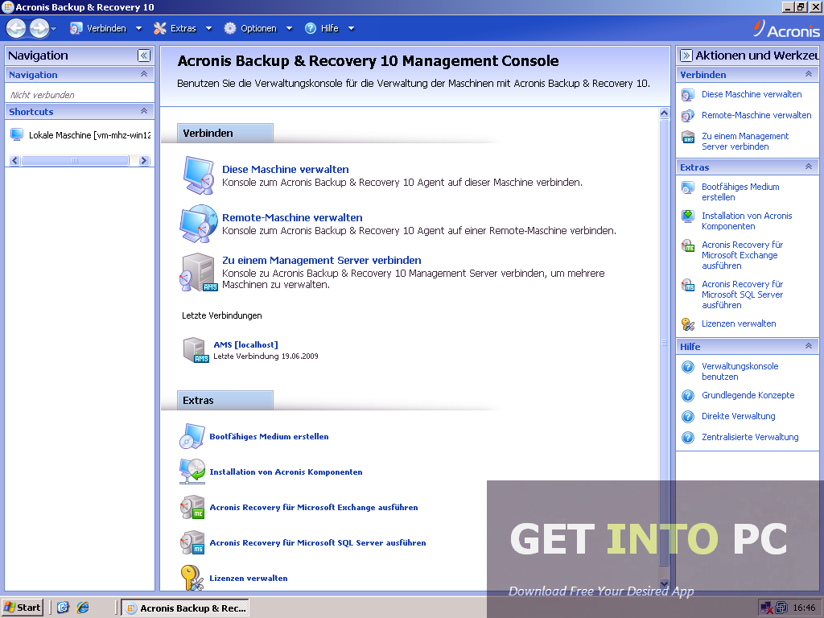The image size is (824, 618).
Task: Collapse the Hilfe section in right pane
Action: [808, 346]
